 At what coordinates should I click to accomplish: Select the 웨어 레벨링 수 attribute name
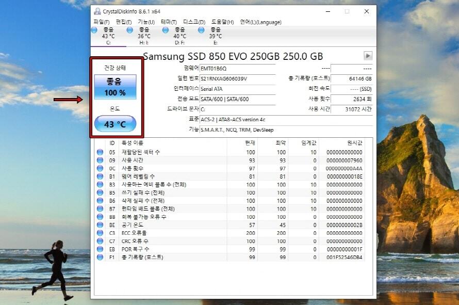(x=138, y=176)
